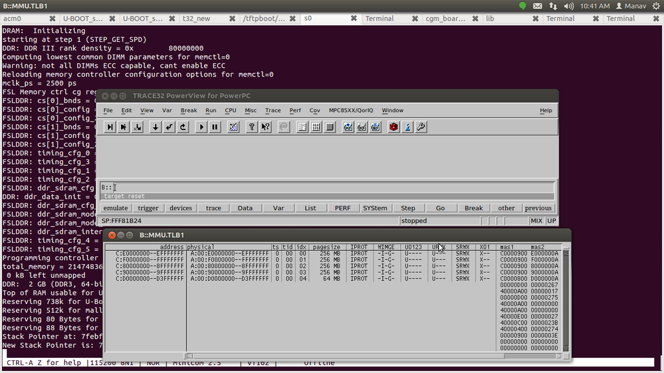Click the greyed Stop command toolbar icon
This screenshot has height=373, width=664.
pos(284,127)
